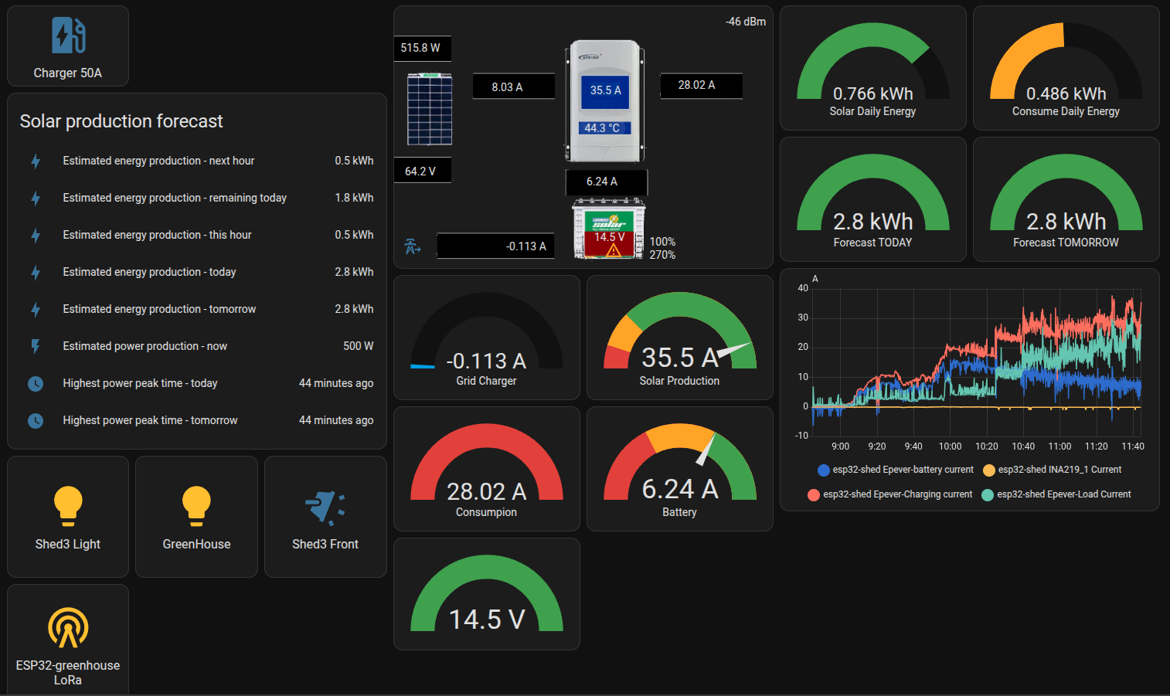Open Estimated energy production - remaining today row
This screenshot has width=1170, height=696.
(x=175, y=198)
